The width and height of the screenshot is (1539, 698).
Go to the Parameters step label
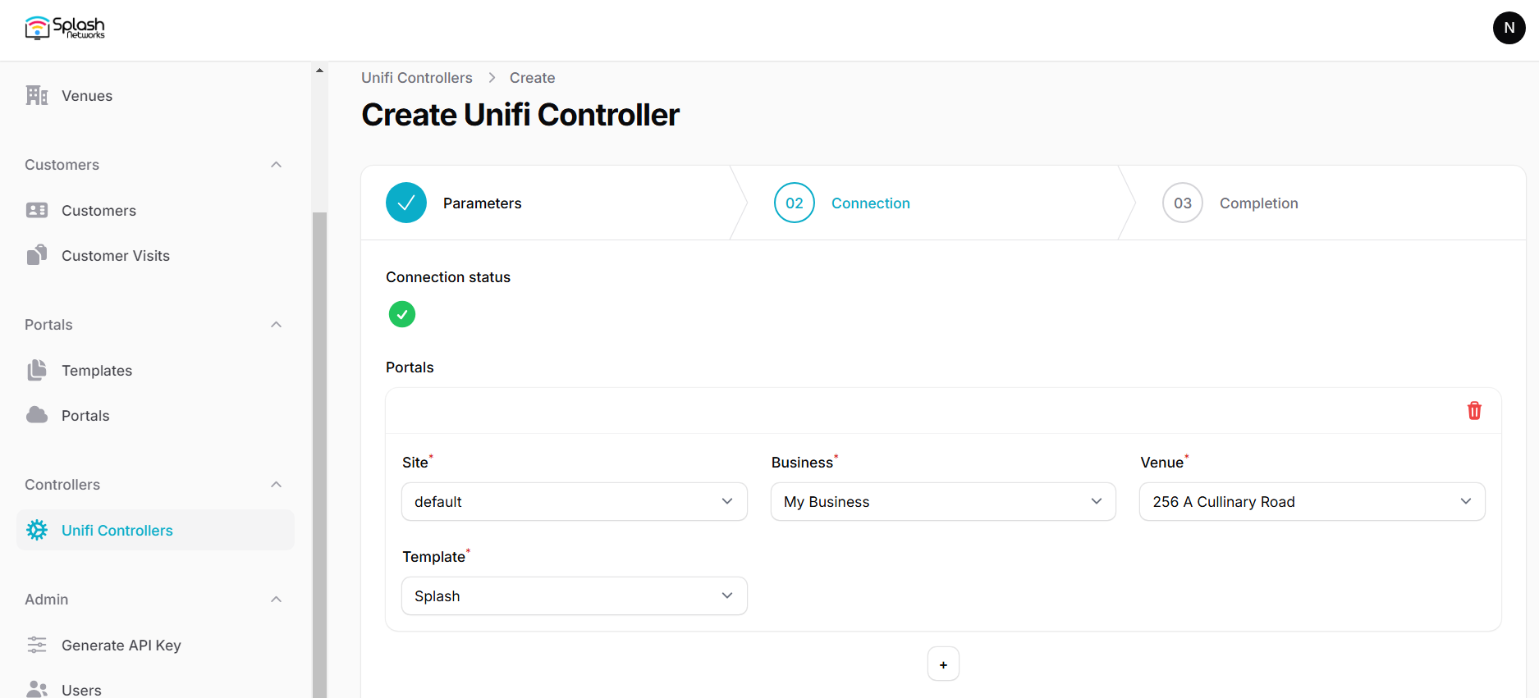click(482, 203)
